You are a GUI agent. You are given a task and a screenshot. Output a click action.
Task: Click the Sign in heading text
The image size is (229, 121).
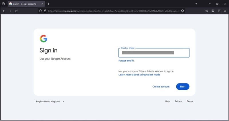48,50
